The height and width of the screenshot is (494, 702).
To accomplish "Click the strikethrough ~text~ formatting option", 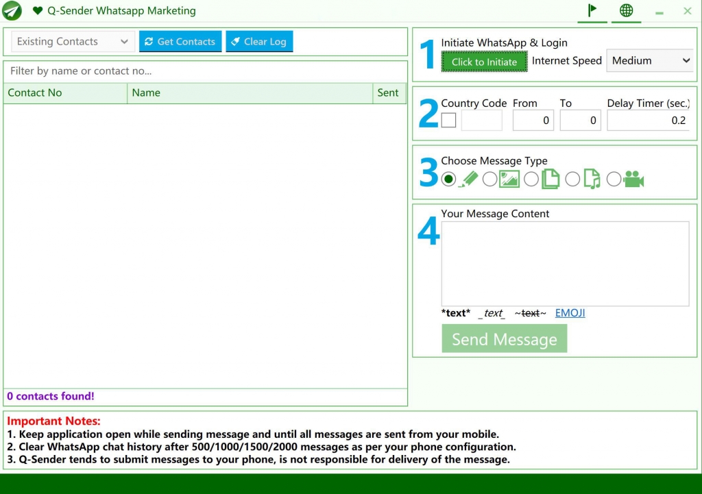I will pos(531,313).
